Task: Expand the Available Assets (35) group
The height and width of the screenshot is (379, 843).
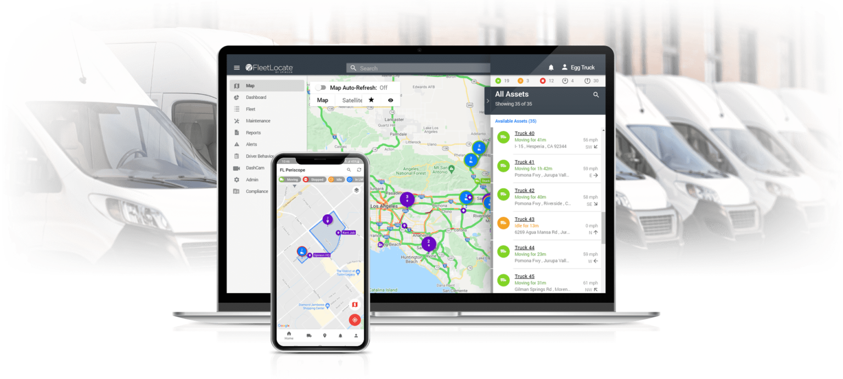Action: pyautogui.click(x=515, y=121)
